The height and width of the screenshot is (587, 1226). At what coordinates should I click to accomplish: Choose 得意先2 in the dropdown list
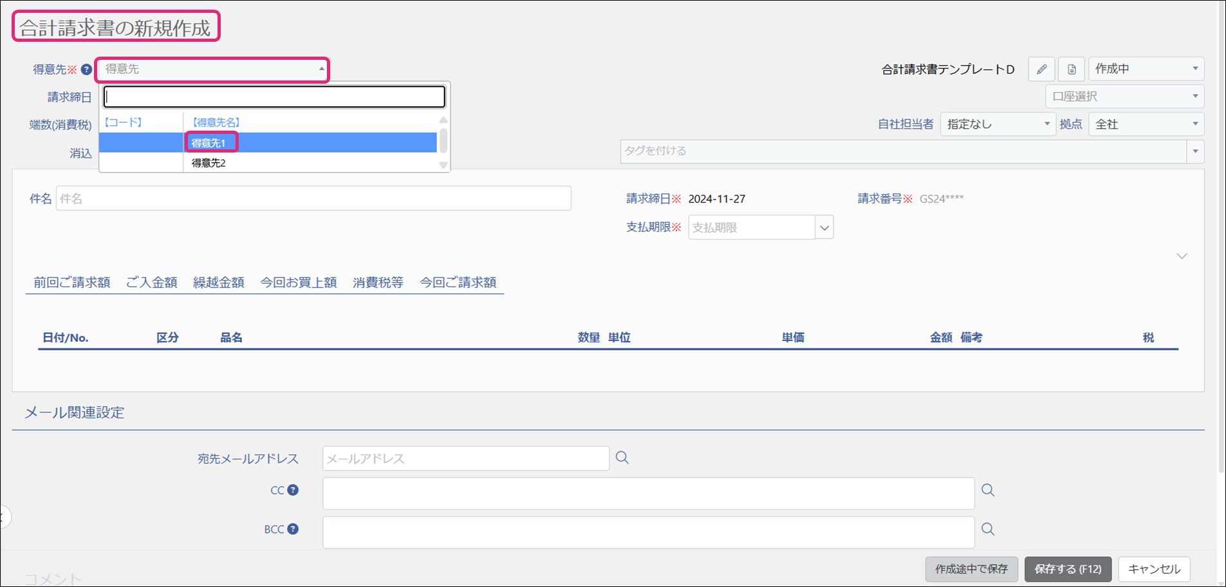(209, 163)
